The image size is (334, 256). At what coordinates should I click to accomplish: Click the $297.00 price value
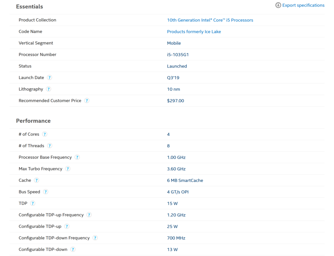(175, 101)
